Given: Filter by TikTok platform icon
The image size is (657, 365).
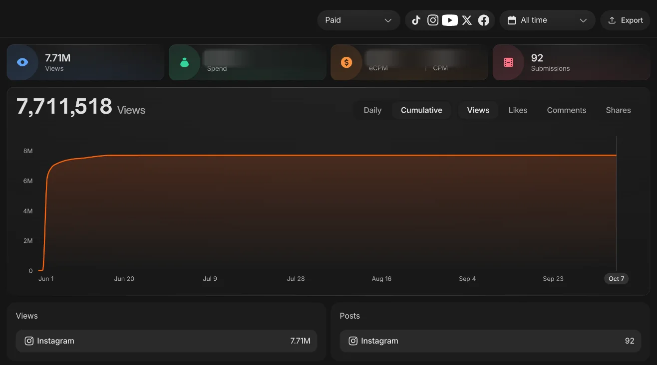Looking at the screenshot, I should (x=416, y=20).
